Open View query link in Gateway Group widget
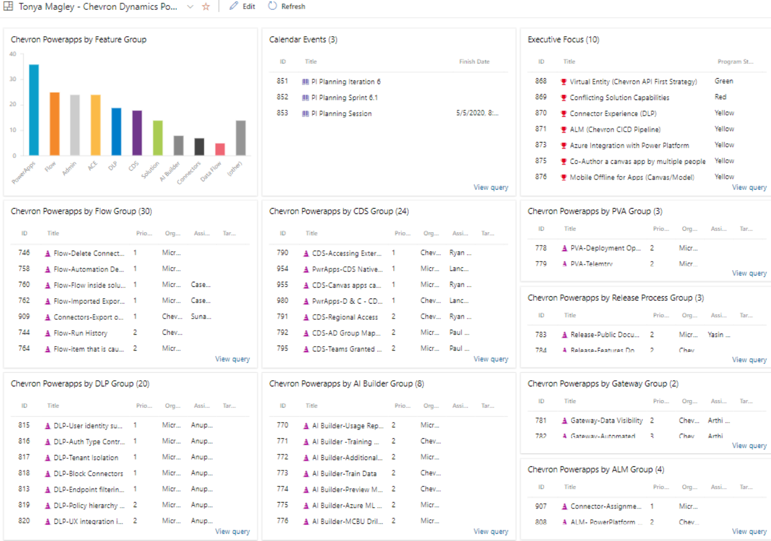771x541 pixels. pos(749,446)
